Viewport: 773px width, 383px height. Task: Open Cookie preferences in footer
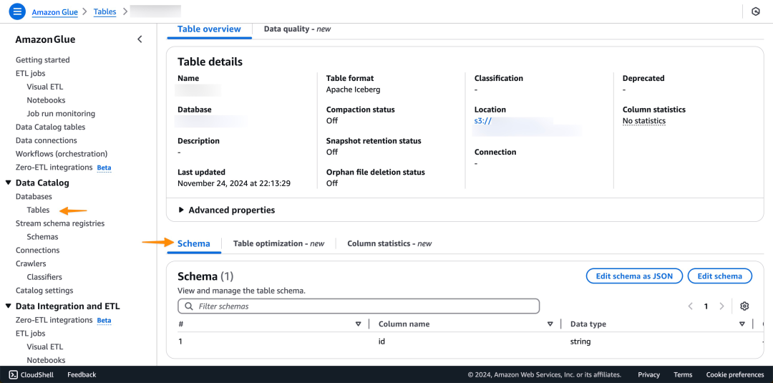click(735, 374)
